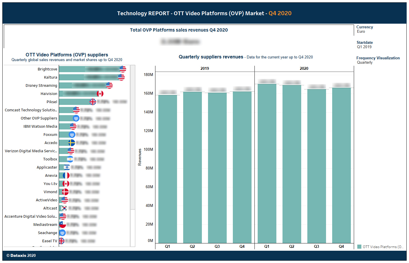The image size is (409, 263).
Task: Click the Quarterly suppliers revenues heading
Action: pyautogui.click(x=211, y=57)
